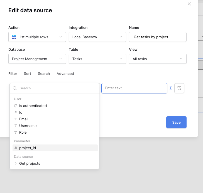203x193 pixels.
Task: Choose the Is authenticated user field
Action: point(33,106)
